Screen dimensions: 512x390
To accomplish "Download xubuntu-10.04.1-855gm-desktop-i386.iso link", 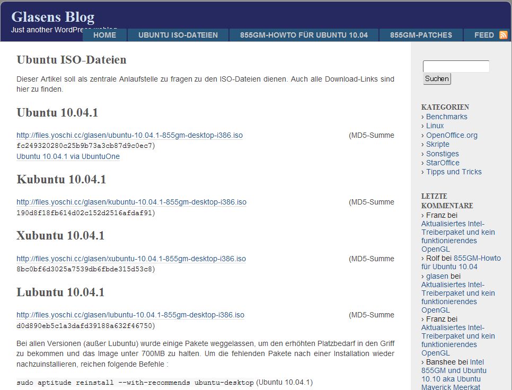I will coord(131,259).
